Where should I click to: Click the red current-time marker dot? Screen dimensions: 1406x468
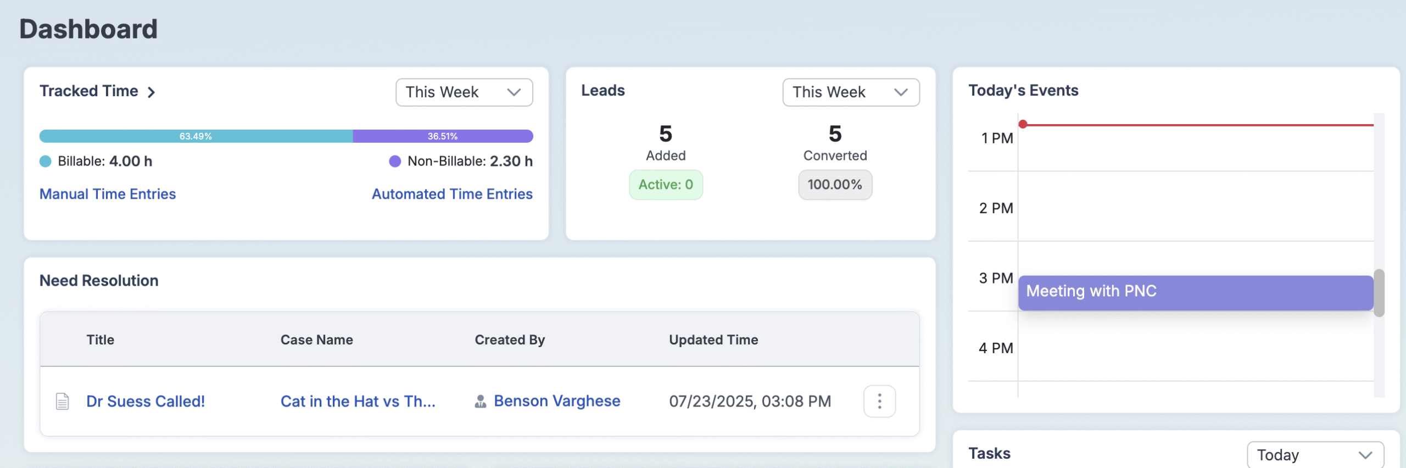1023,124
